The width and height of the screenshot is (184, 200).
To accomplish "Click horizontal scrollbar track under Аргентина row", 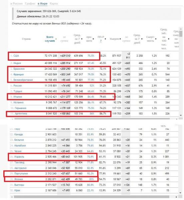I will (x=92, y=119).
